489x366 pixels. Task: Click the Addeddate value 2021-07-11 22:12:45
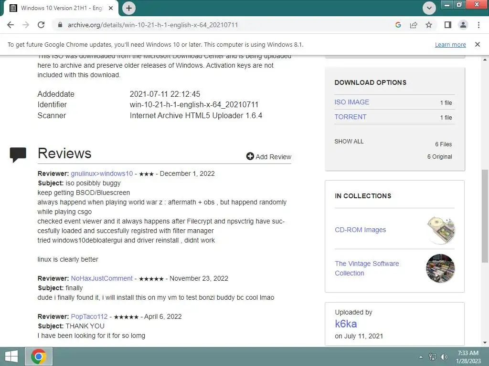(x=165, y=94)
